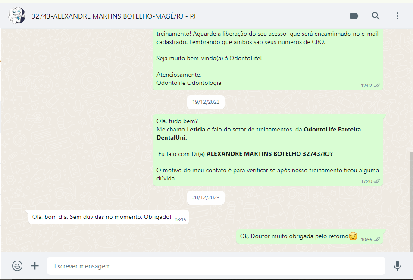This screenshot has height=280, width=413.
Task: Click the 08:15 timestamp on received message
Action: tap(181, 220)
